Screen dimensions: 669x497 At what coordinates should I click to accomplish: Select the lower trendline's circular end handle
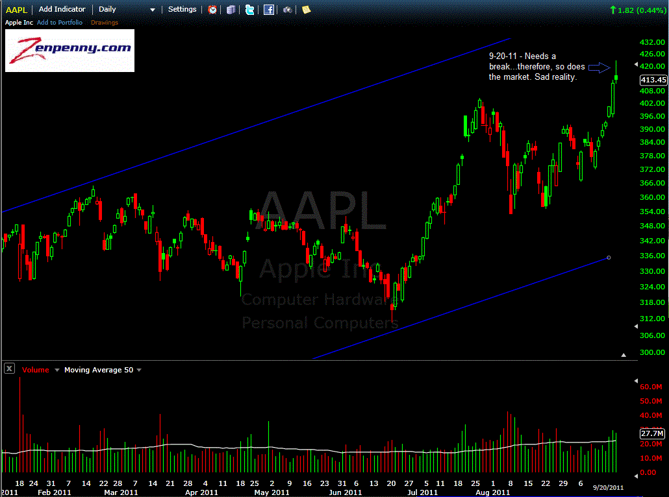[609, 258]
